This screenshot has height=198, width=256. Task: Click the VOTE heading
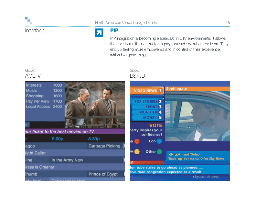pyautogui.click(x=155, y=126)
